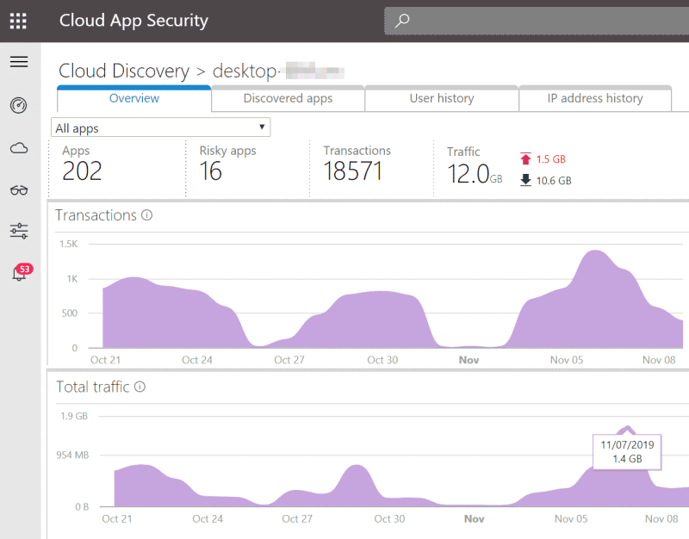Click the search magnifier icon
Image resolution: width=689 pixels, height=539 pixels.
point(402,20)
